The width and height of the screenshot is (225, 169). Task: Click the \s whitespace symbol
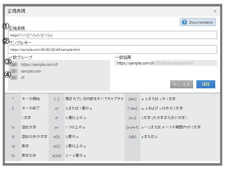(13, 127)
